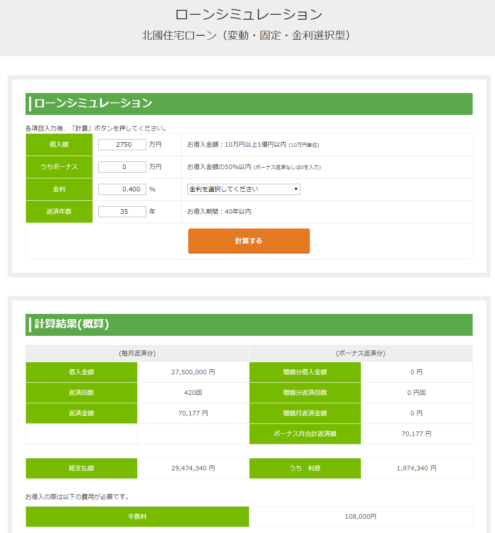This screenshot has width=495, height=533.
Task: Click the 金利 percentage input field
Action: tap(122, 189)
